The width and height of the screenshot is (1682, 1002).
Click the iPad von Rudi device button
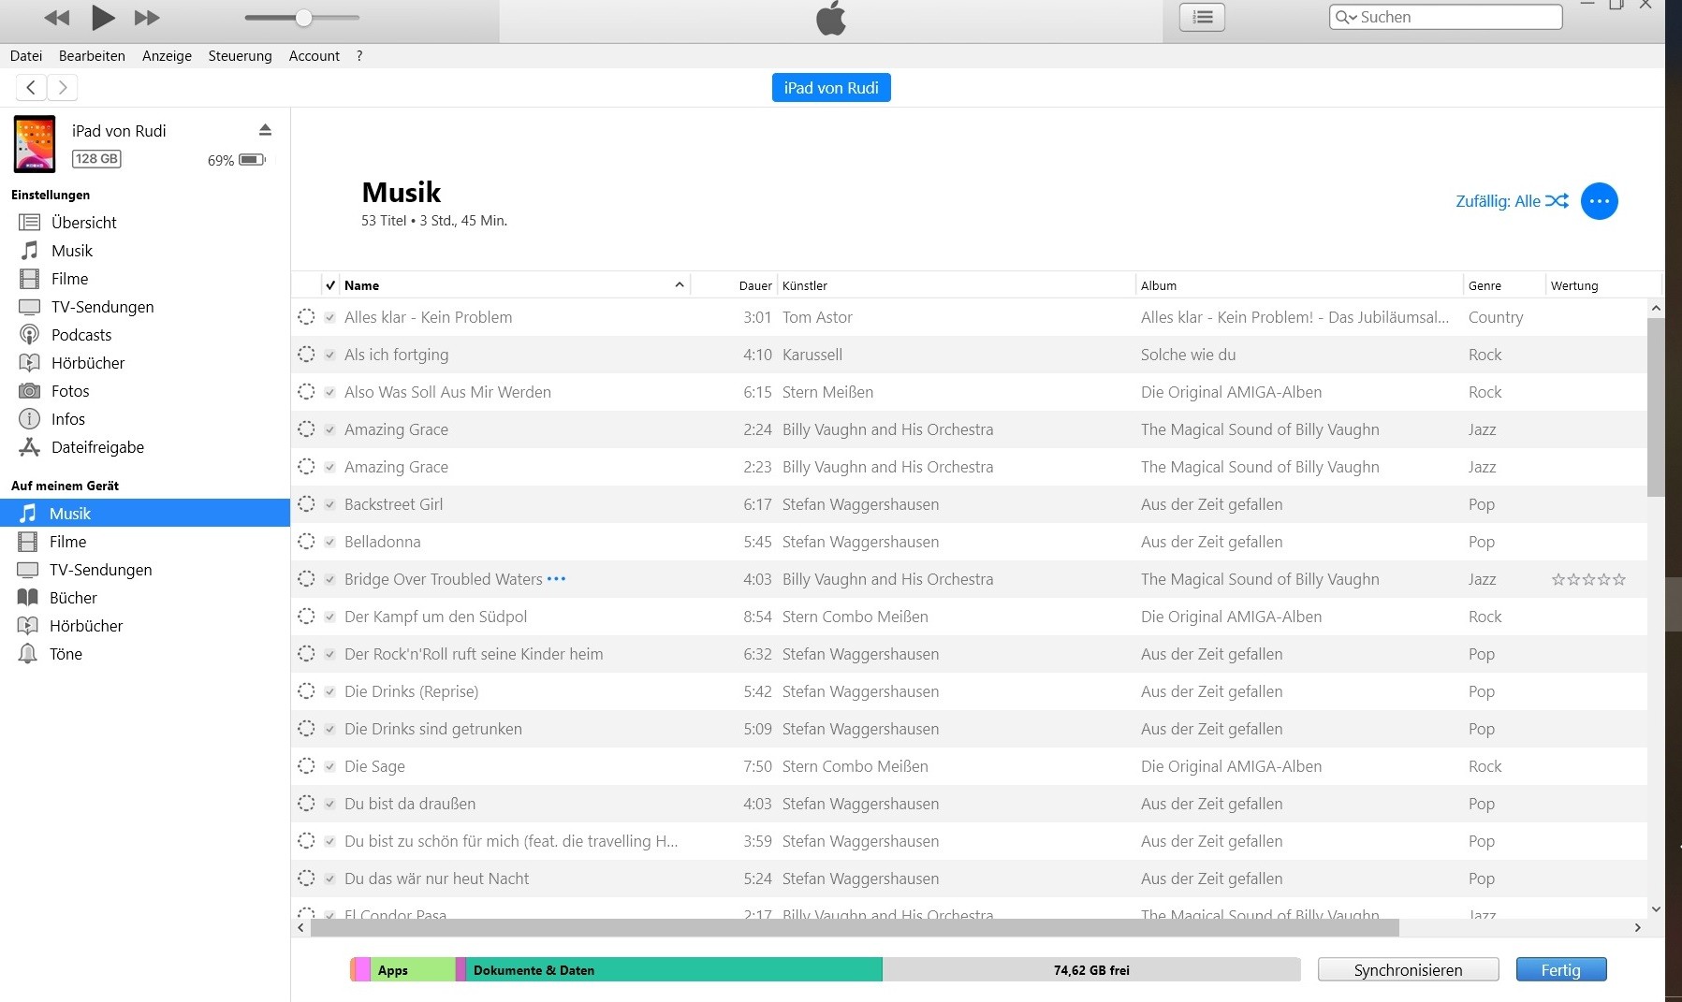coord(831,88)
